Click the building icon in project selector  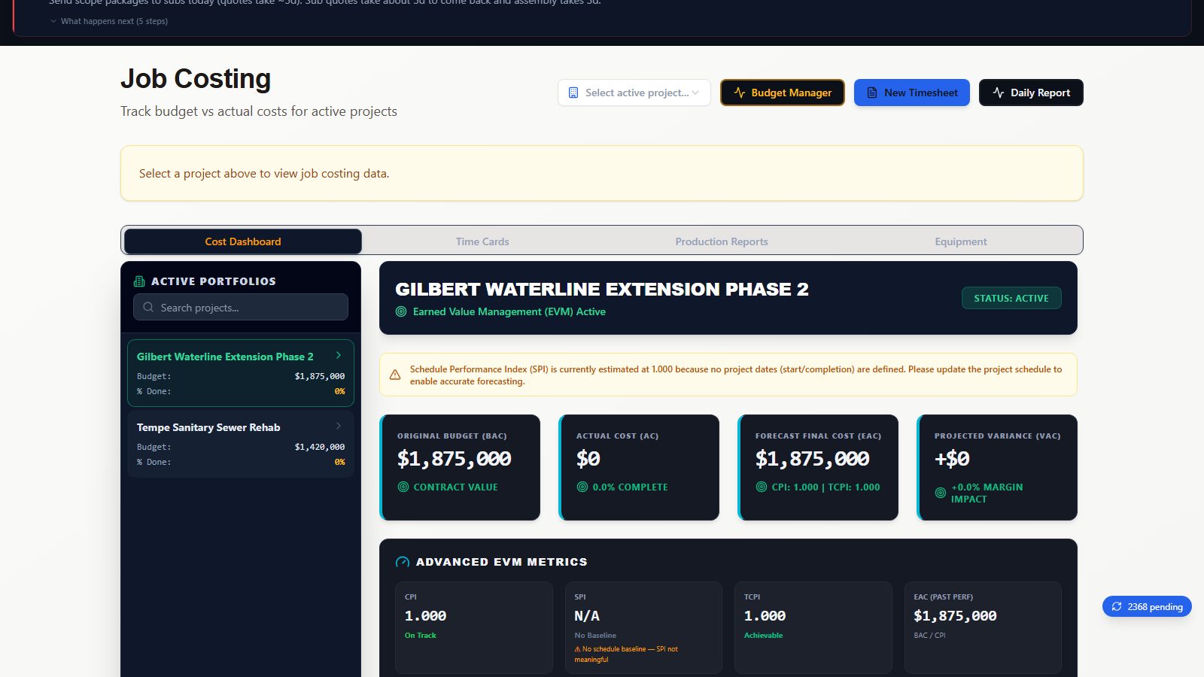pyautogui.click(x=573, y=93)
